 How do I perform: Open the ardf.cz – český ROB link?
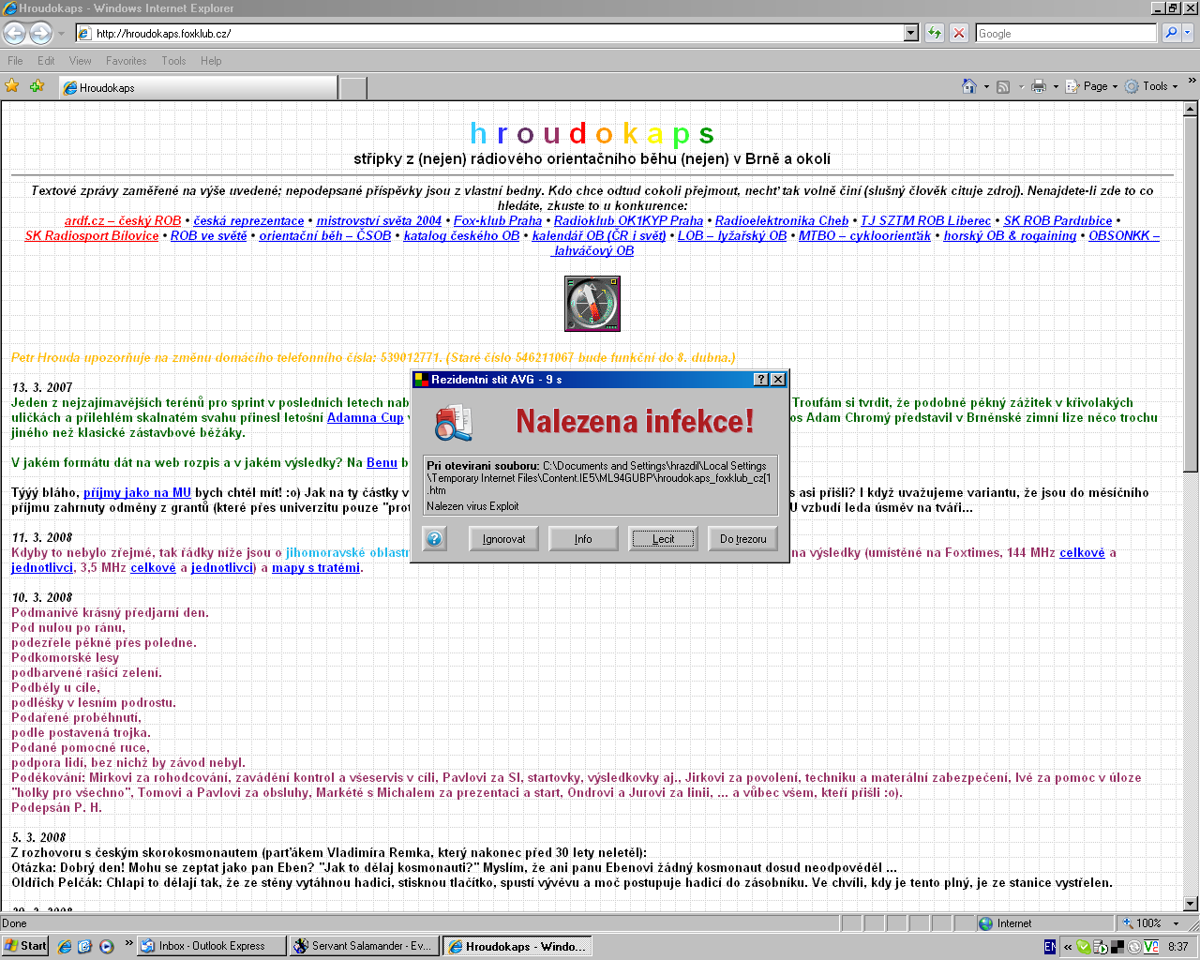(x=123, y=221)
